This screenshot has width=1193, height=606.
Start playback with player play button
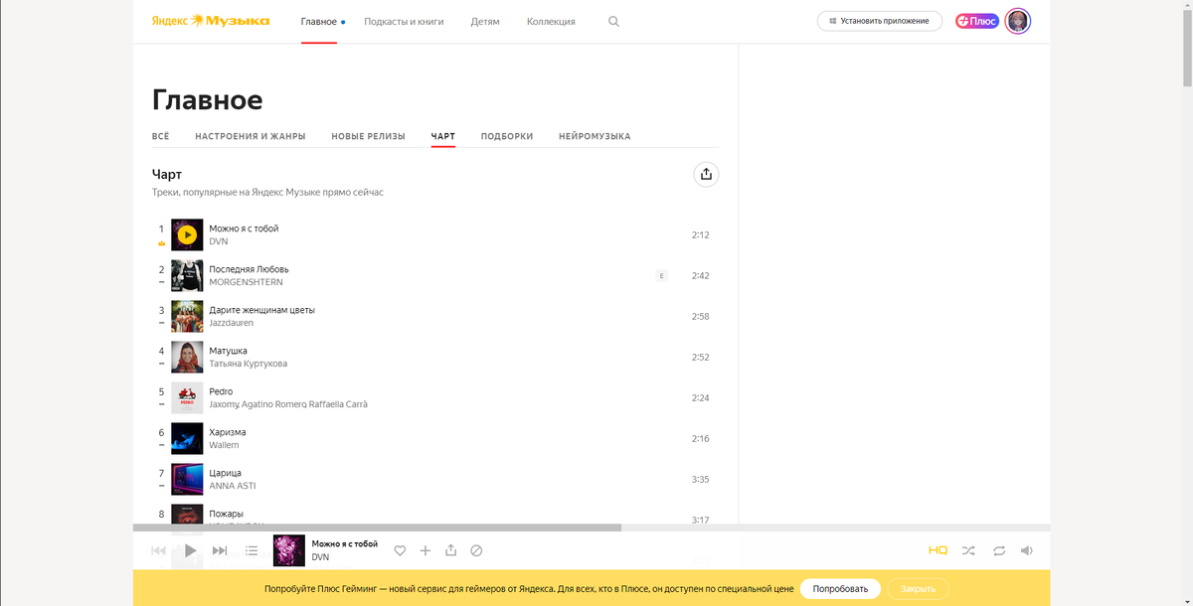click(x=190, y=550)
